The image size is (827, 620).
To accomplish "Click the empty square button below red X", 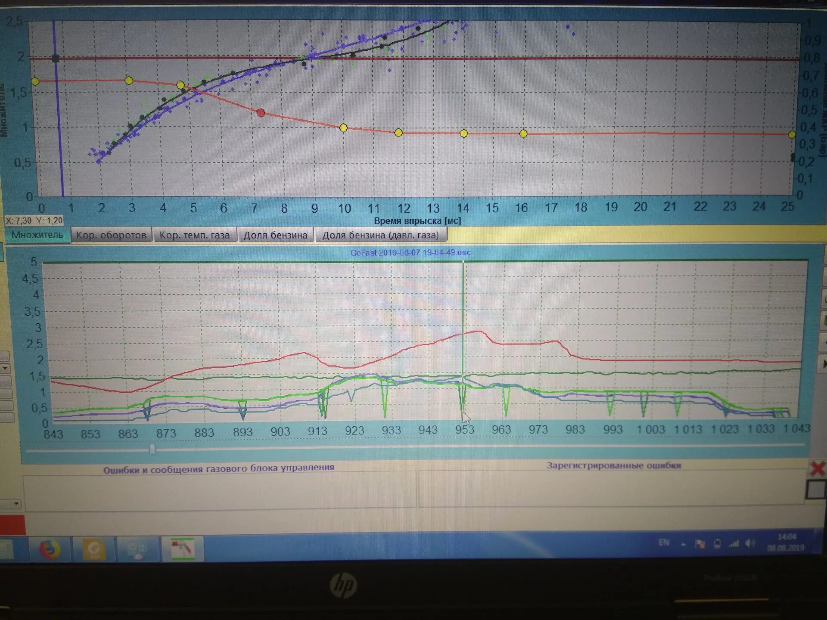I will 815,490.
